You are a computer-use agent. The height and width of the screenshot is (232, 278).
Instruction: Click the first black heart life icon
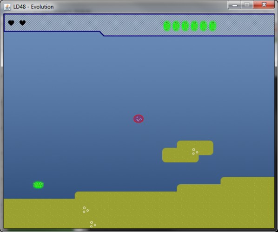[11, 23]
